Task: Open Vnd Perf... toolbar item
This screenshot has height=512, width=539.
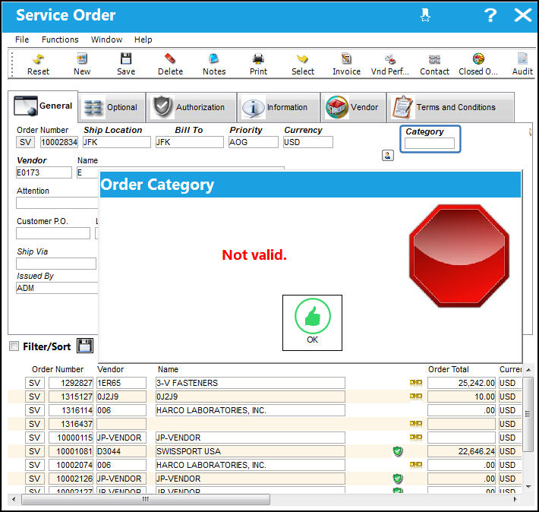Action: tap(389, 65)
